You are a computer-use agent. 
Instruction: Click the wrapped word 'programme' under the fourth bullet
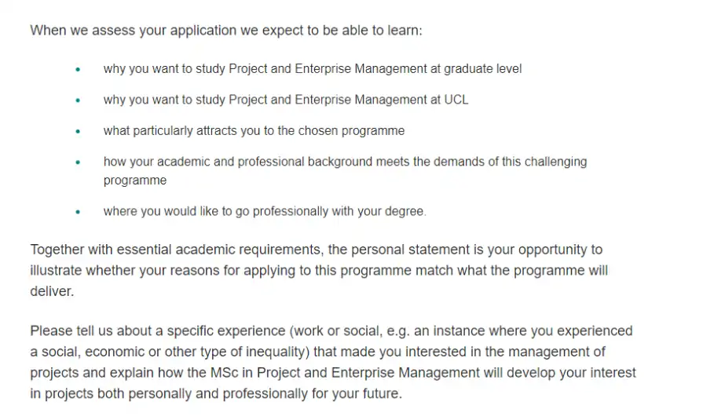coord(135,181)
